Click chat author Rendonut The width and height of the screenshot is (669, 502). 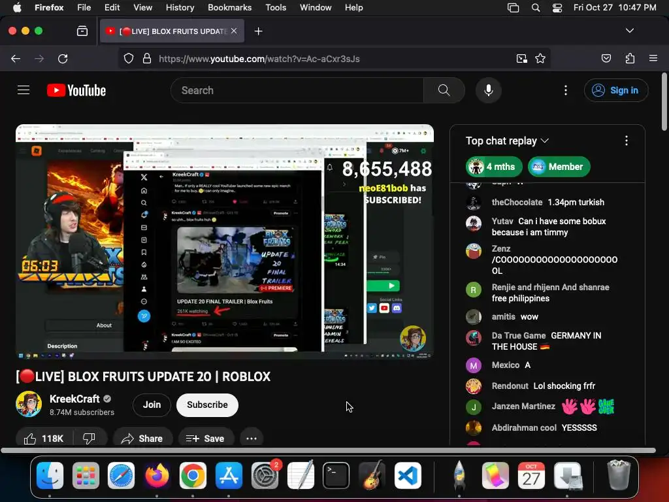510,386
